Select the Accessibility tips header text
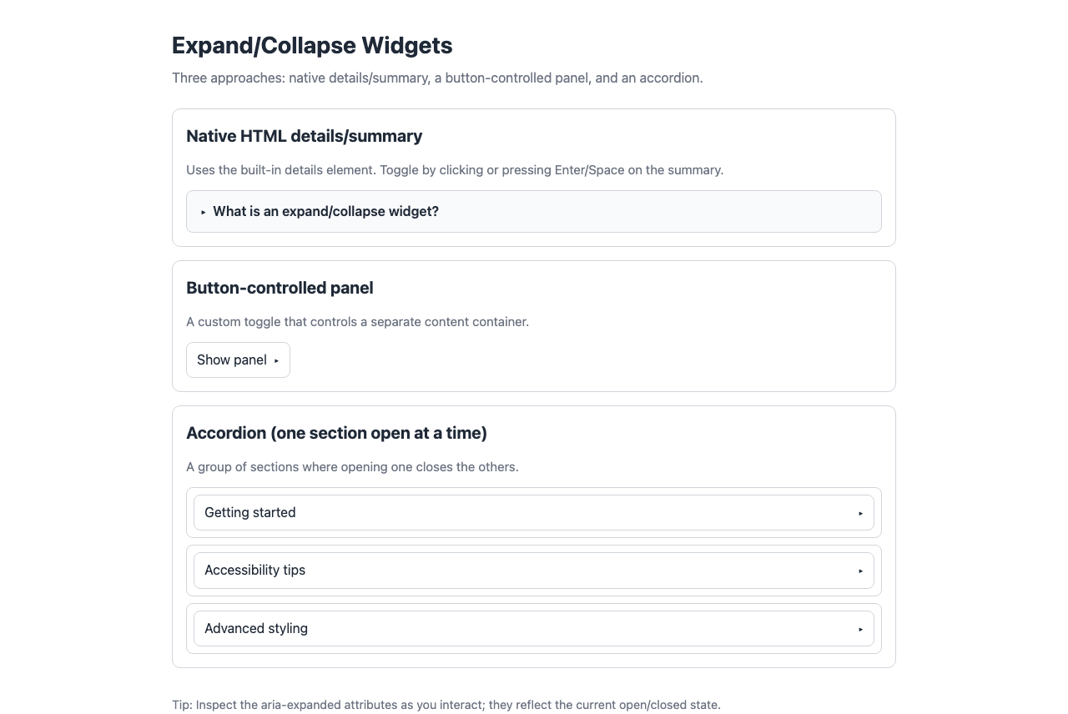The image size is (1068, 714). (254, 571)
